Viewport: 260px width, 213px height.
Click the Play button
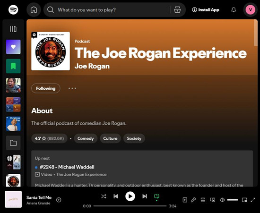pyautogui.click(x=130, y=196)
